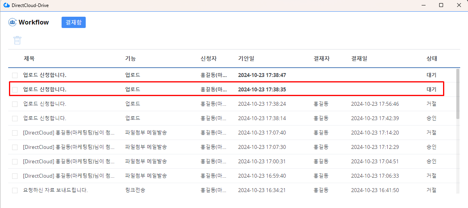Sort by the 결재일 column header
Screen dimensions: 468x208
(359, 59)
